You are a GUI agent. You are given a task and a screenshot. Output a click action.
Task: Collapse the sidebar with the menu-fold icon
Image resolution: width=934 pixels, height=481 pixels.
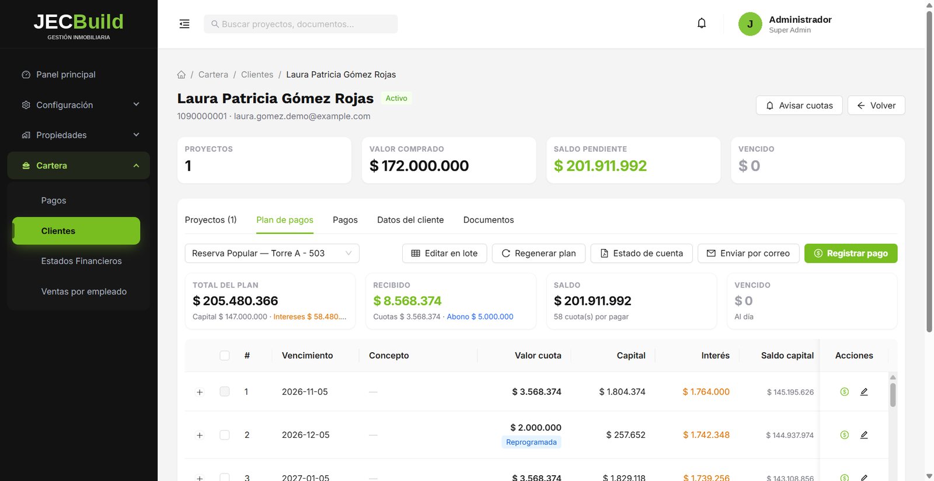184,24
